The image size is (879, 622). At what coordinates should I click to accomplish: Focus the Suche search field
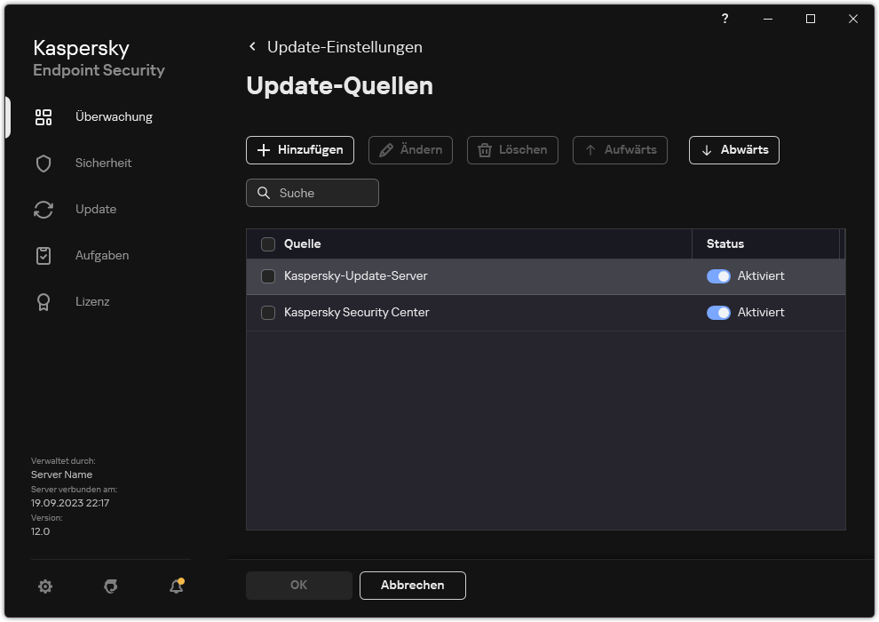313,193
